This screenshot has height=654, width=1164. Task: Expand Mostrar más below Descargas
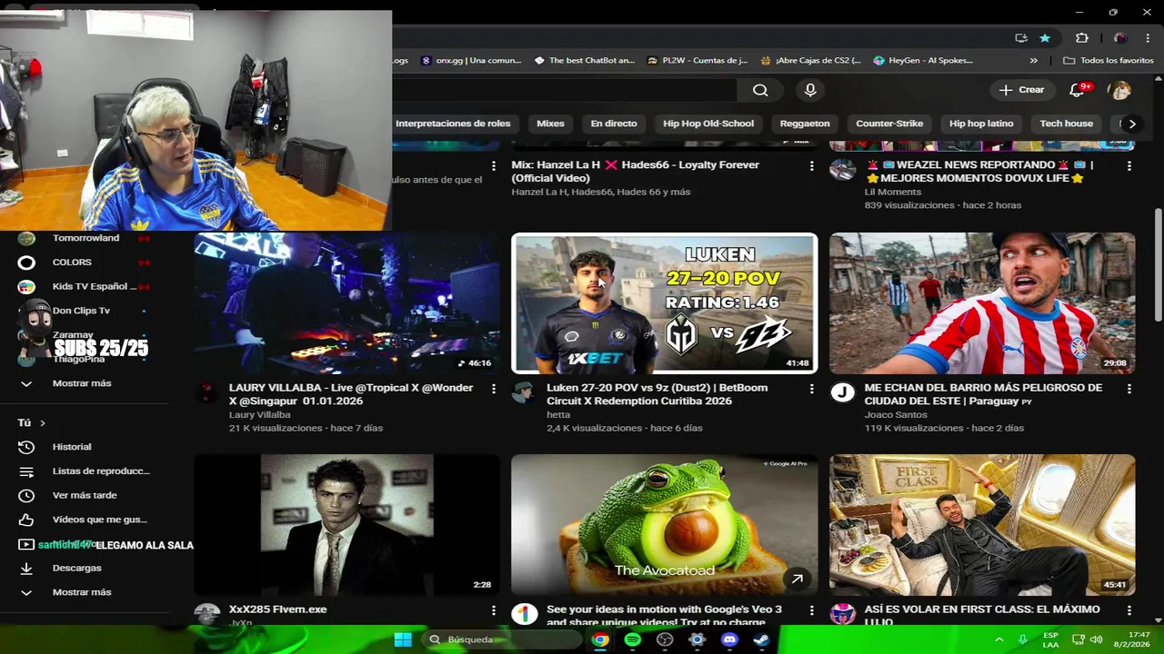[x=80, y=592]
